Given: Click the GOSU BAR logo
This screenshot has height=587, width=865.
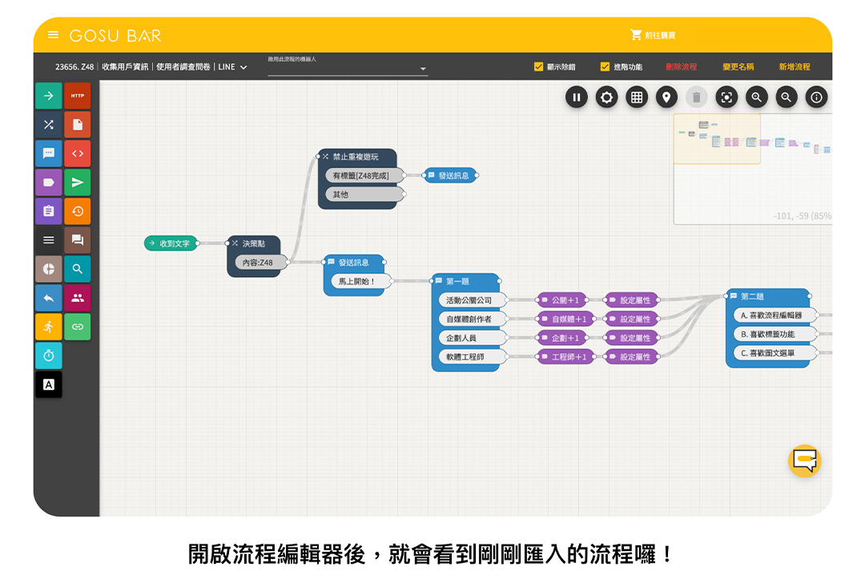Looking at the screenshot, I should [x=115, y=36].
